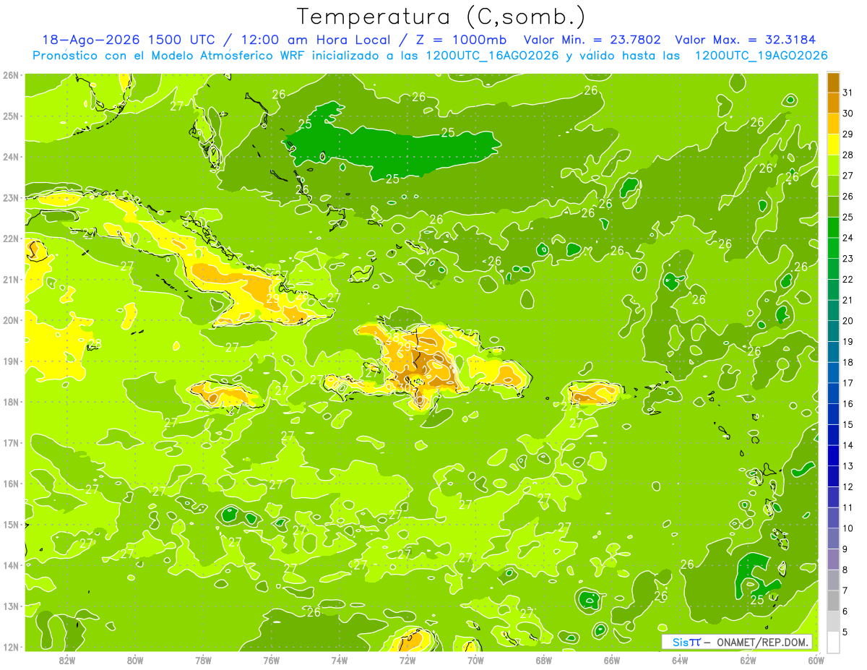Click the color scale value 8

coord(845,570)
